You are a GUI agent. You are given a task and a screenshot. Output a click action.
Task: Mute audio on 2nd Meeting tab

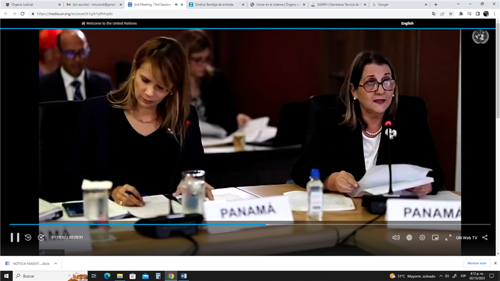(x=176, y=5)
